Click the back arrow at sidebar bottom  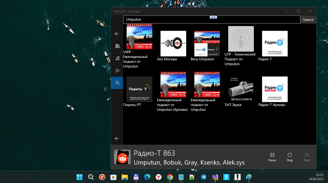117,138
